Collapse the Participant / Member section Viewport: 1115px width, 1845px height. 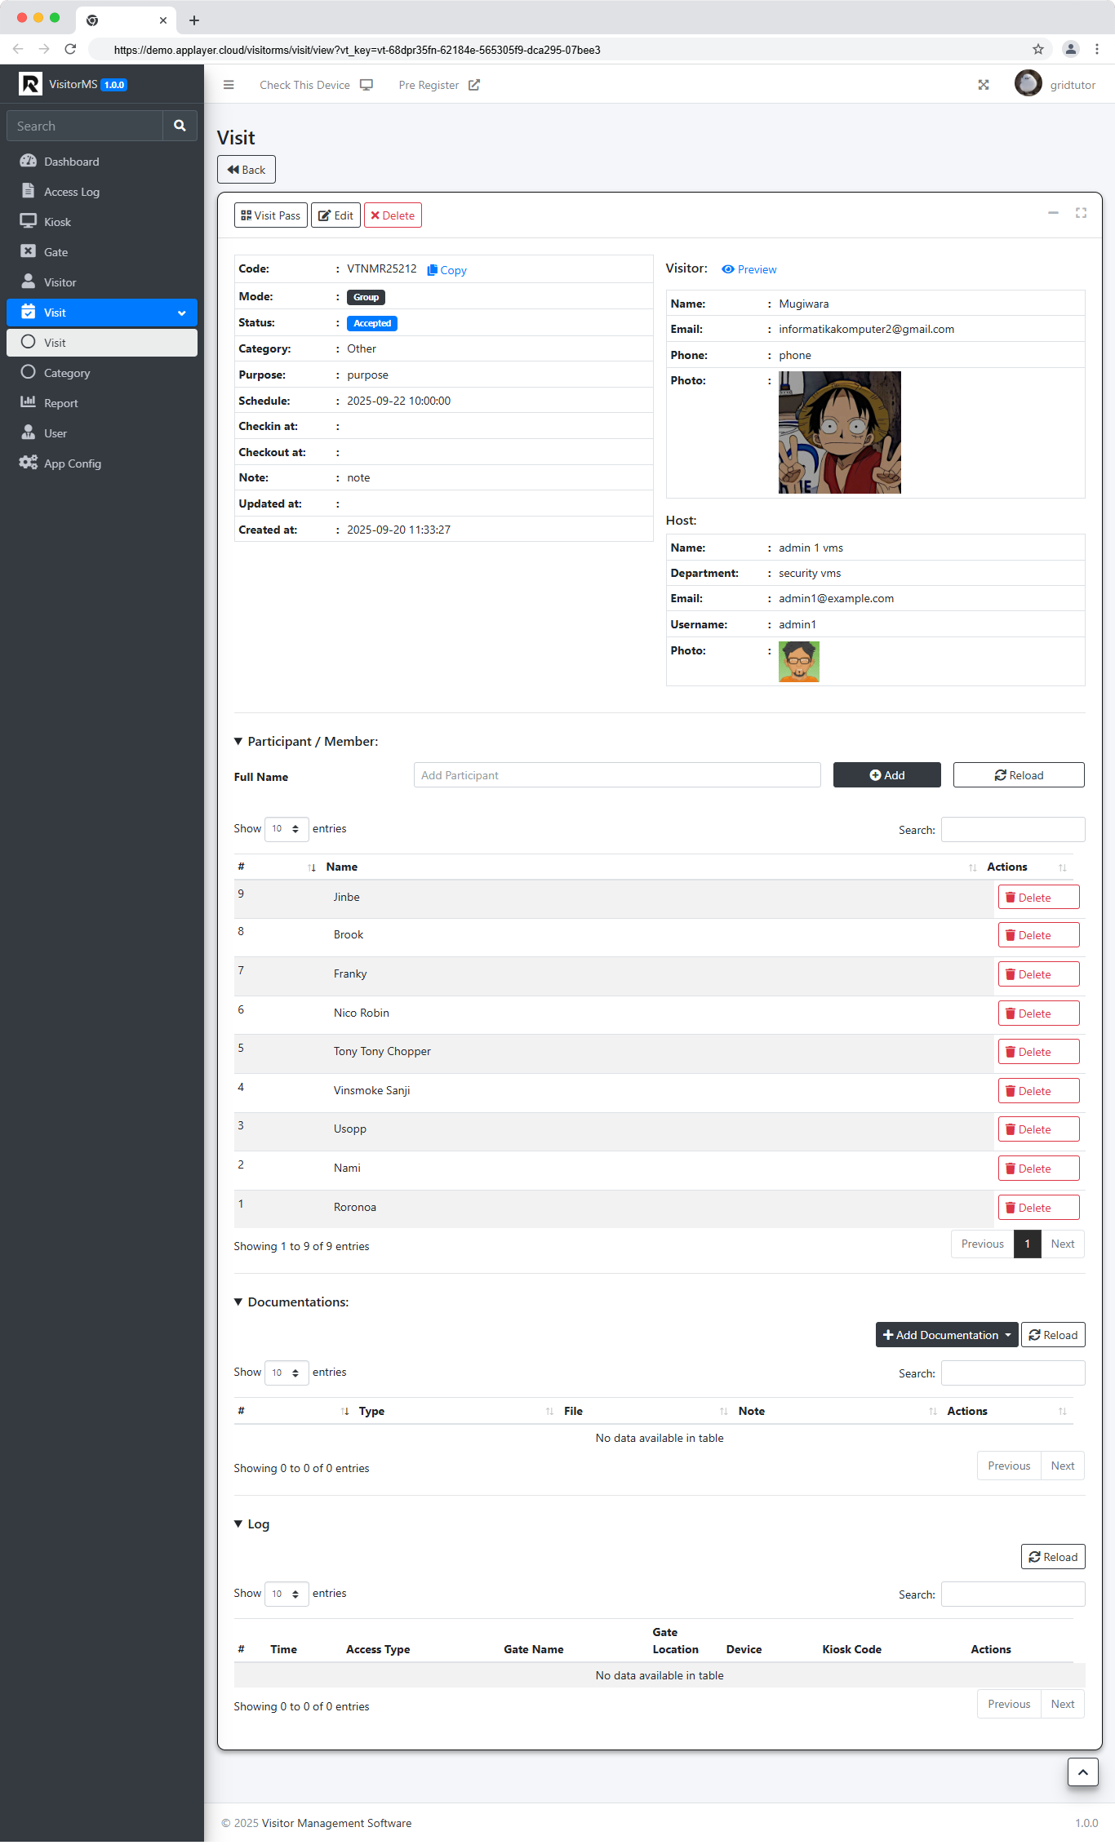(306, 742)
